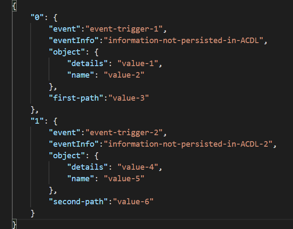Click the first "object" key
The height and width of the screenshot is (229, 293).
pos(67,52)
